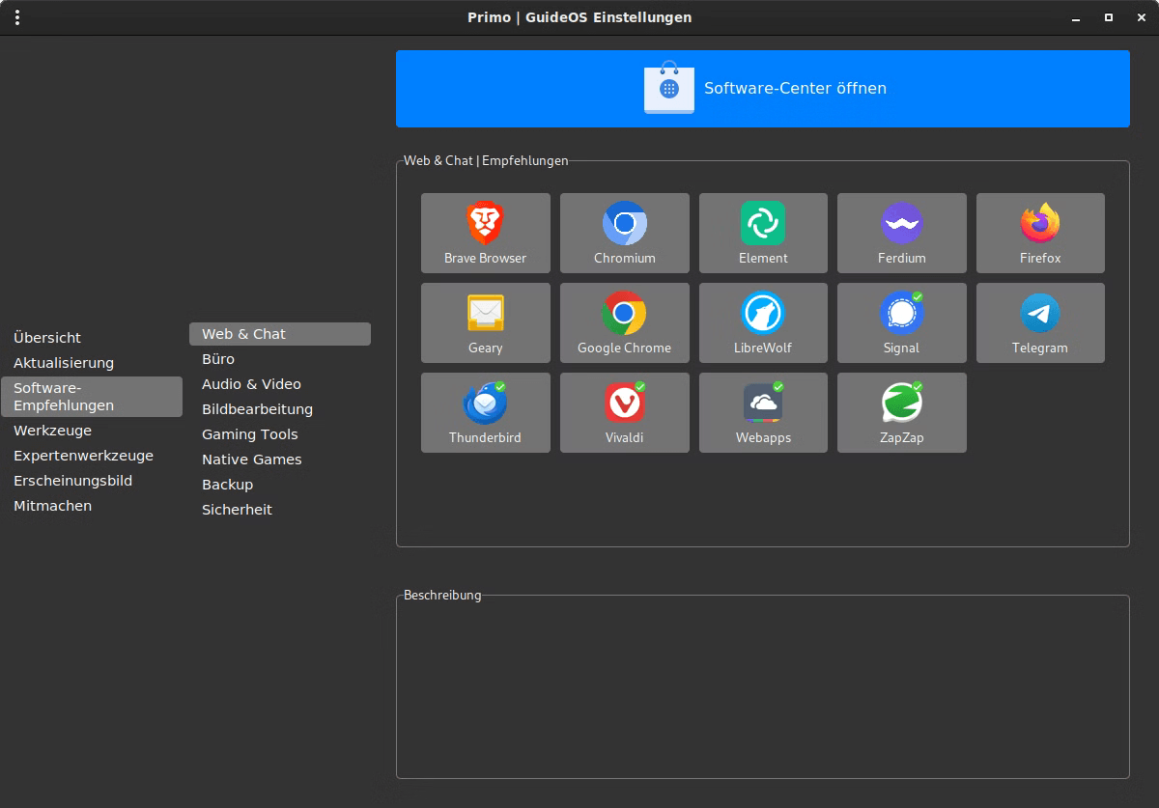Open the Übersicht section
This screenshot has width=1159, height=808.
click(47, 338)
